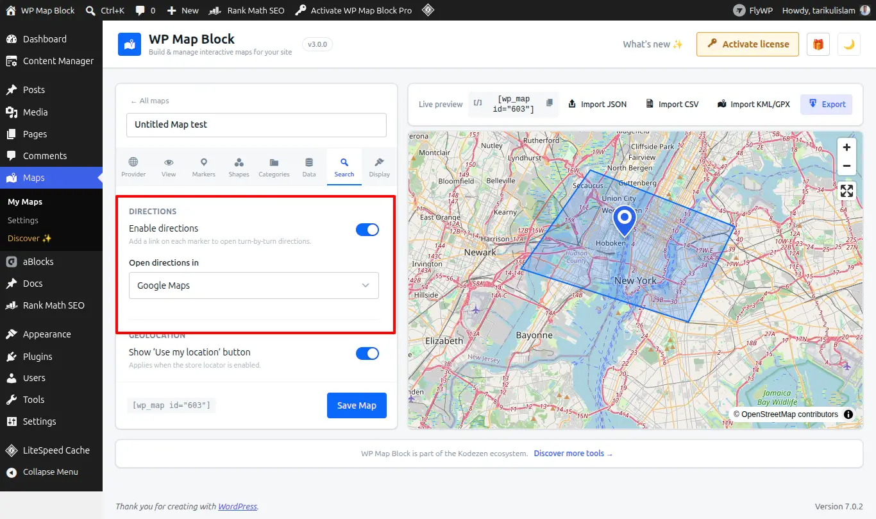Open aBlocks in the sidebar
This screenshot has width=876, height=519.
coord(51,262)
